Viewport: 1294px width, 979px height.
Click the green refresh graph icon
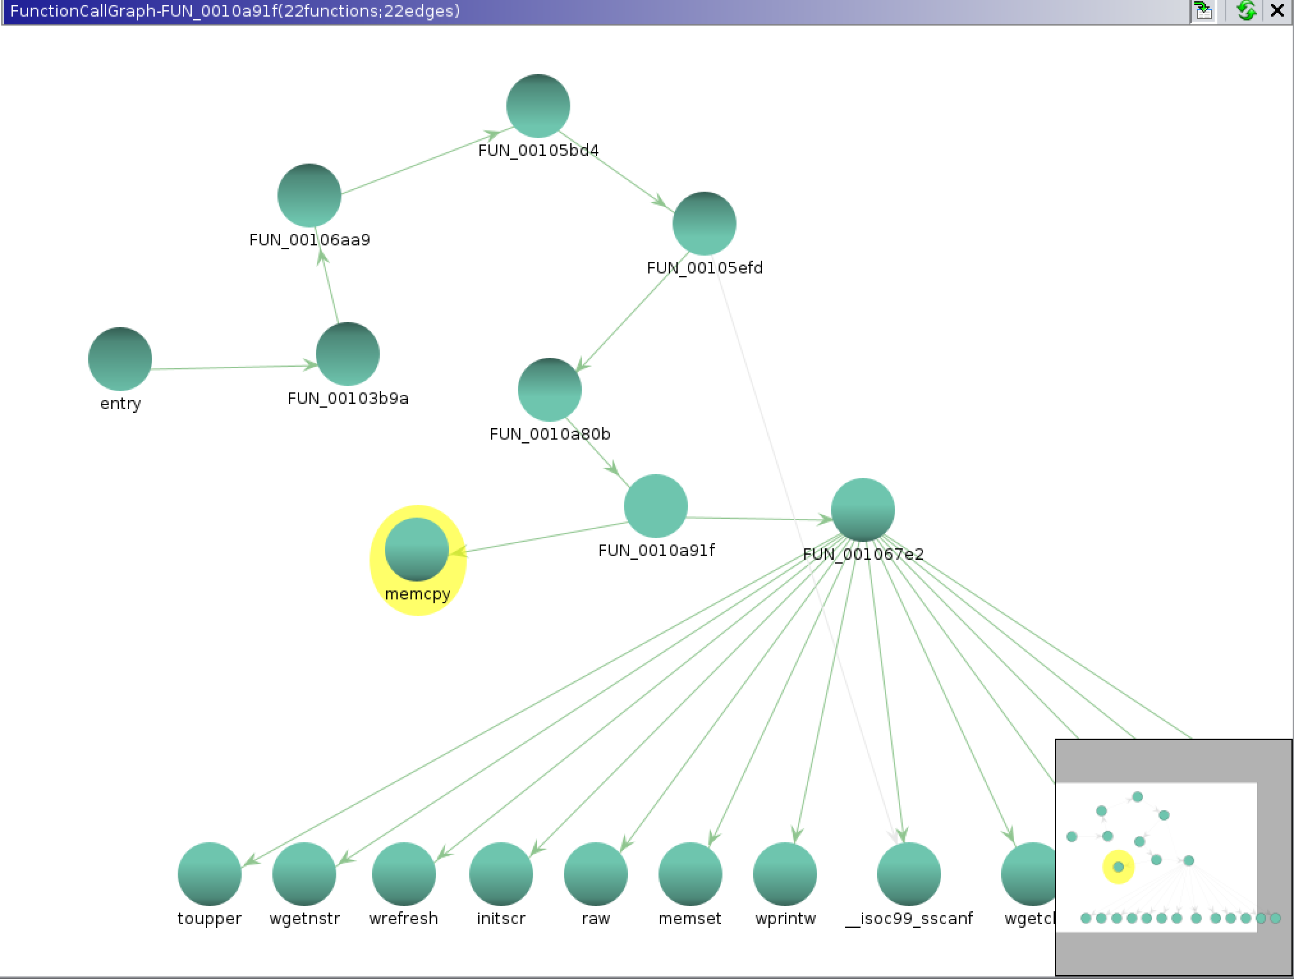[1245, 11]
